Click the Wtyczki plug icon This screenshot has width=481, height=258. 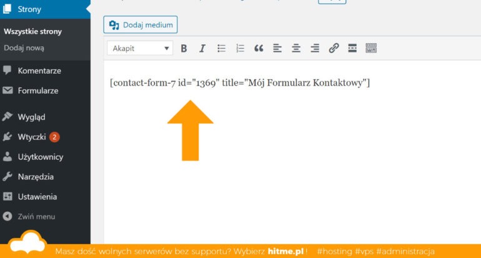point(7,137)
